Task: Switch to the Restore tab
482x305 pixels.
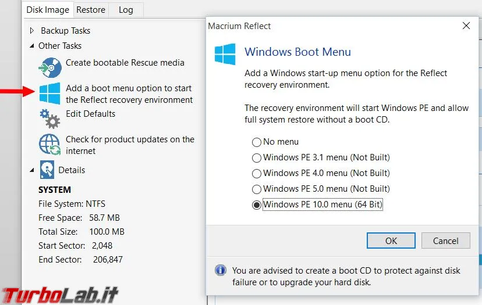Action: click(x=91, y=10)
